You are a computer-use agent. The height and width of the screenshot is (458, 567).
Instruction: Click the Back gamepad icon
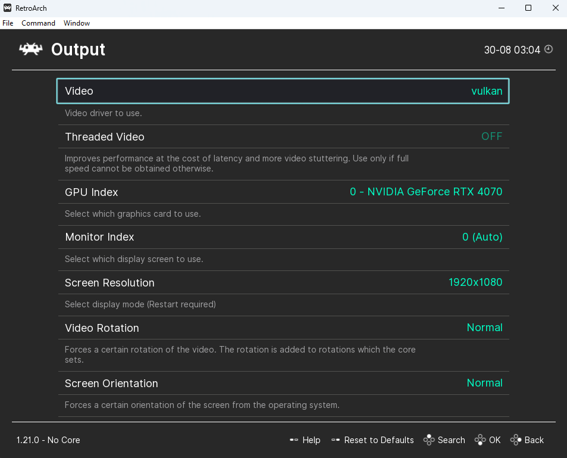coord(516,440)
